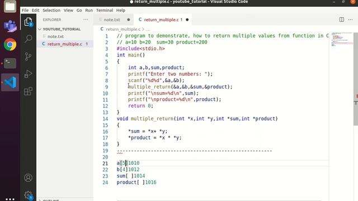358x201 pixels.
Task: Open the View menu
Action: click(68, 10)
